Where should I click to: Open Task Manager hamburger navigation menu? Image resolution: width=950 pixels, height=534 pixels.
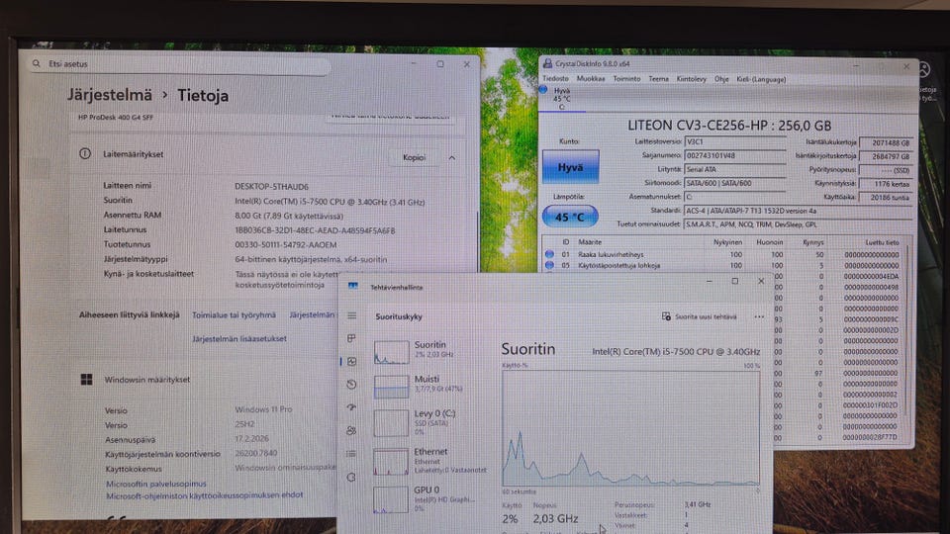point(351,315)
